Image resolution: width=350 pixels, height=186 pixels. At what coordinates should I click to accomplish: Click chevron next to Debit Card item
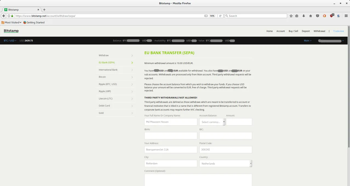point(132,106)
